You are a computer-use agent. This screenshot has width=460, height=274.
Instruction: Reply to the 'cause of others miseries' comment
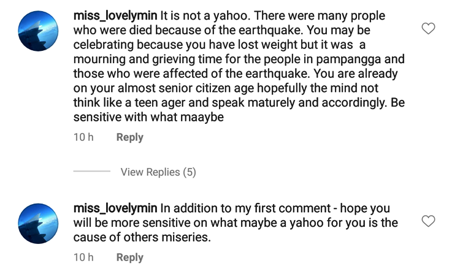tap(129, 257)
